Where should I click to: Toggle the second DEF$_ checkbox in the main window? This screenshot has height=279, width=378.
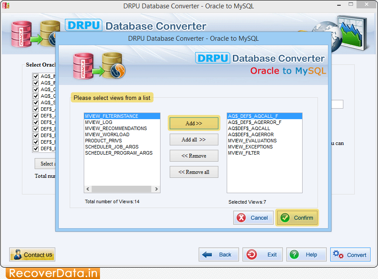coord(36,116)
